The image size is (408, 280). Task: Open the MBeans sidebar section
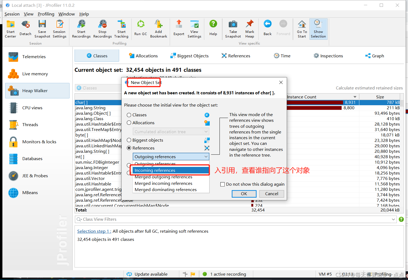[x=38, y=192]
